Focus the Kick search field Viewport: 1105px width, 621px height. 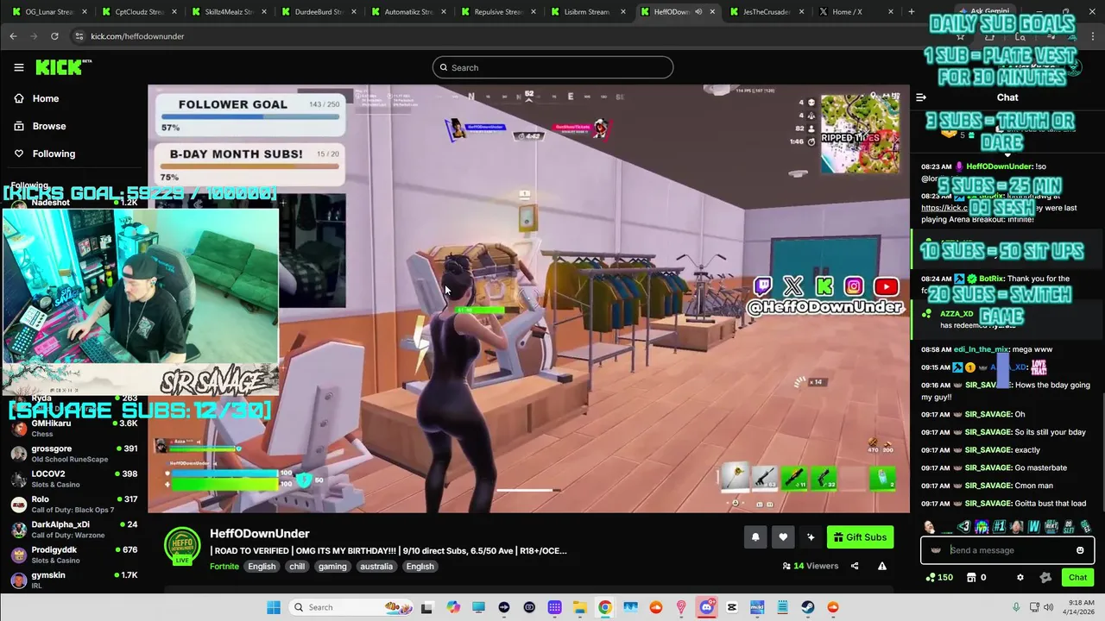[552, 67]
